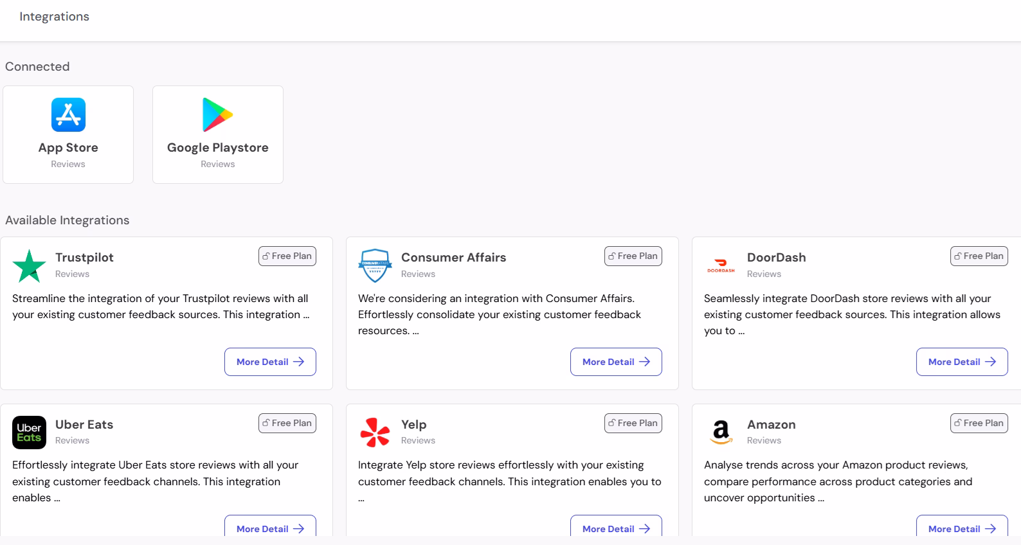Select the Google Playstore title in its connected card
This screenshot has width=1021, height=545.
coord(218,148)
